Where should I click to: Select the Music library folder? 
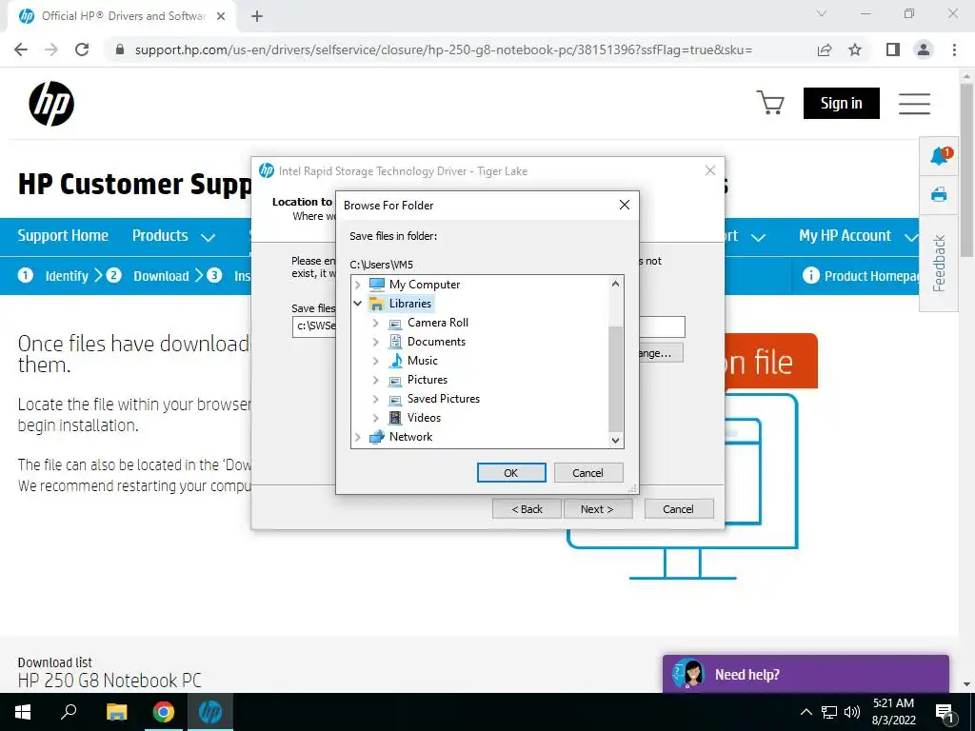(422, 361)
